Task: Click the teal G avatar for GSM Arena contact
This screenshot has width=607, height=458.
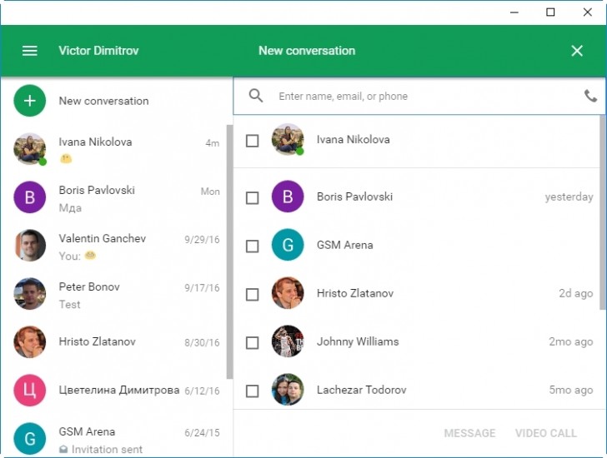Action: tap(288, 245)
